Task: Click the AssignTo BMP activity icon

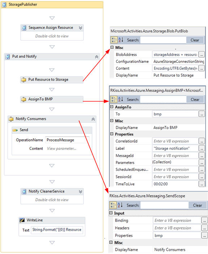Action: point(23,99)
